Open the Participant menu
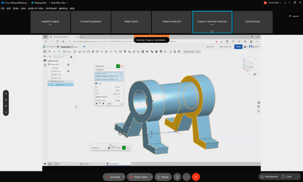Viewport: 303px width, 182px height. [51, 8]
